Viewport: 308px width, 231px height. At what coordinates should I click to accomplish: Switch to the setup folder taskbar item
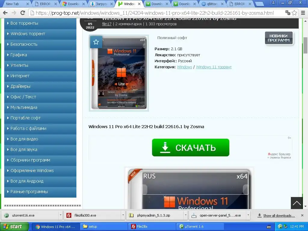pos(104,227)
